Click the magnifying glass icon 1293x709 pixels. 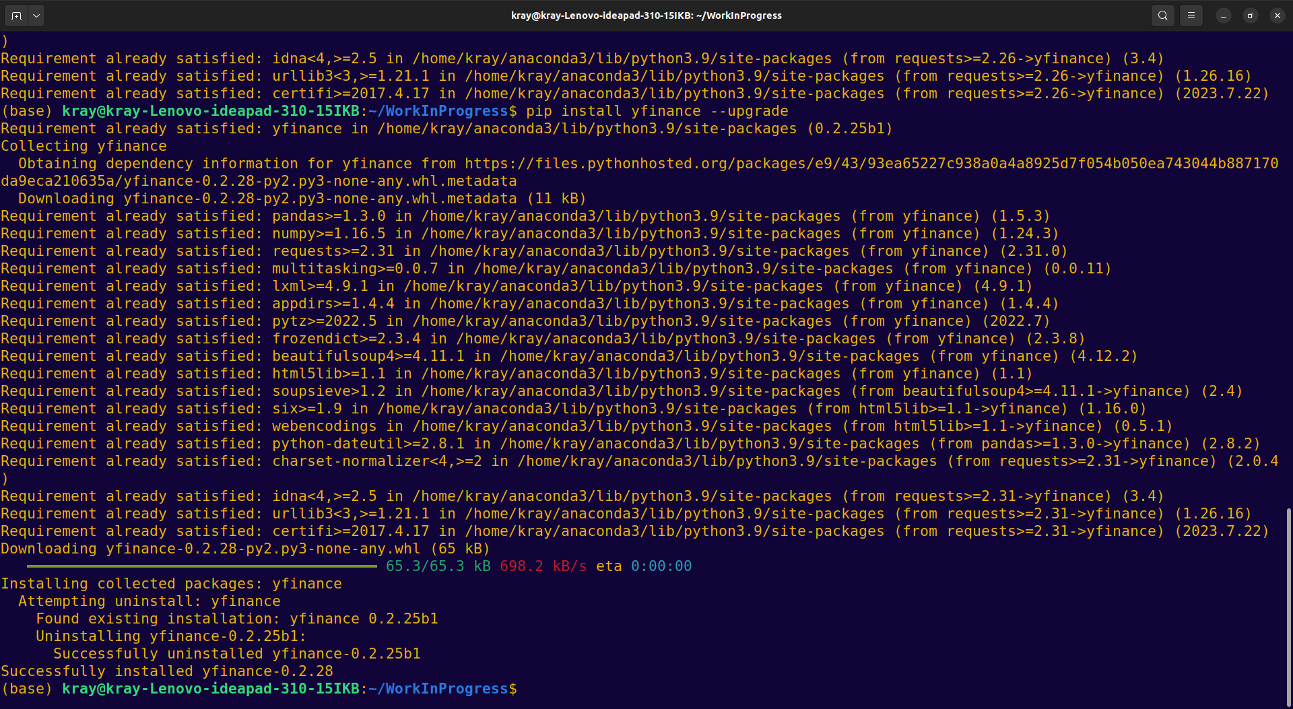point(1162,15)
